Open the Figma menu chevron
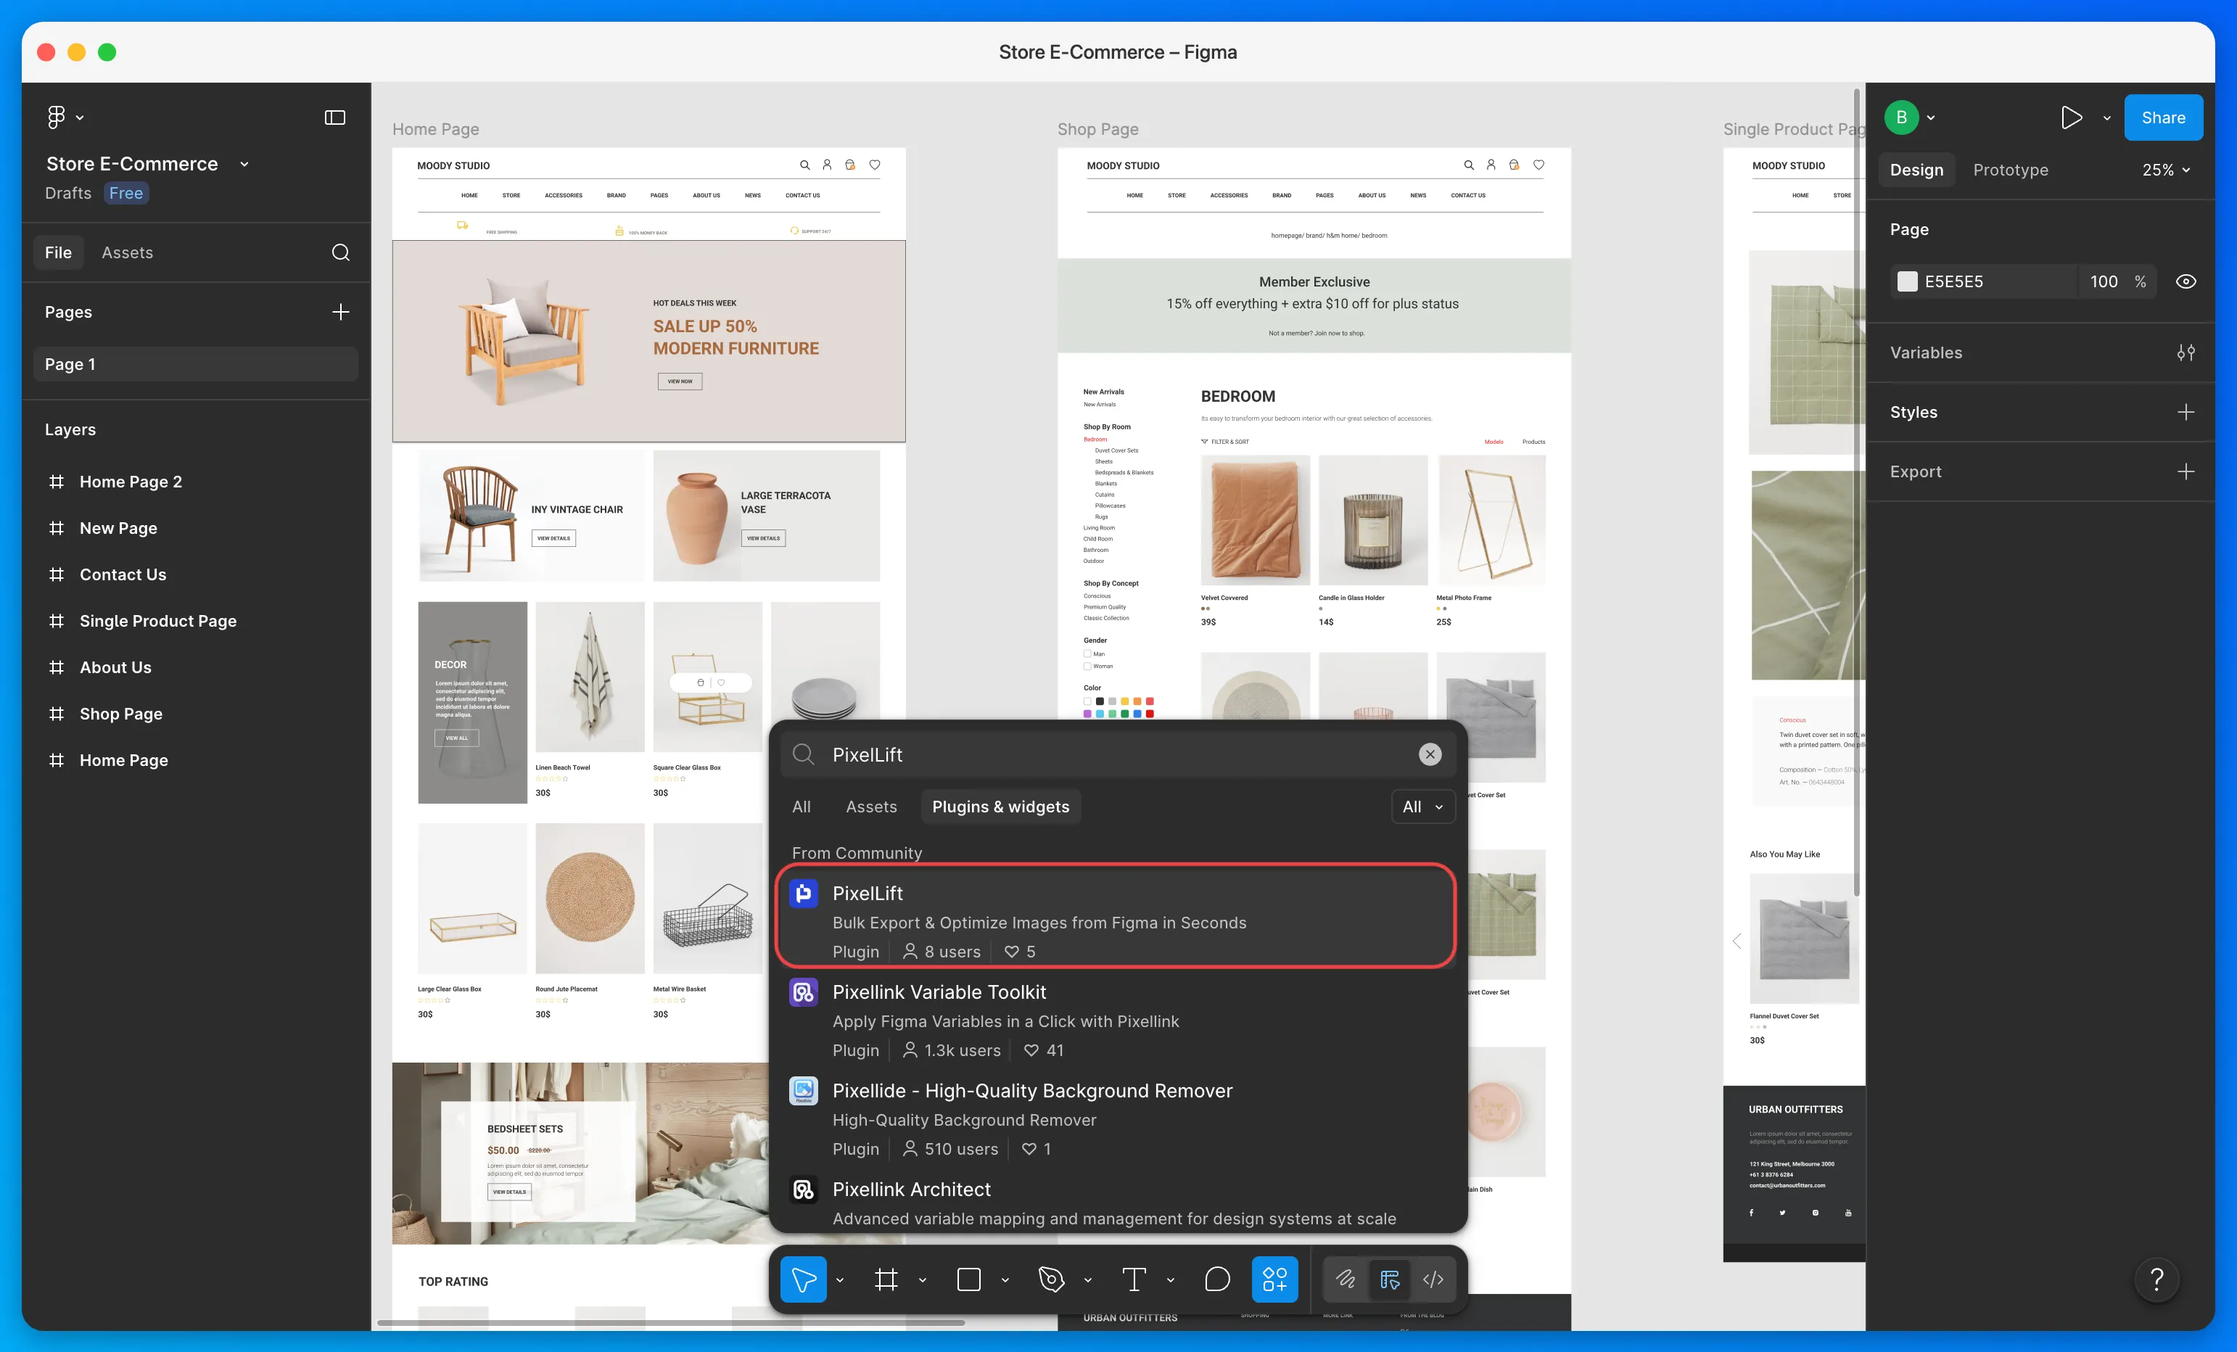 [x=80, y=117]
